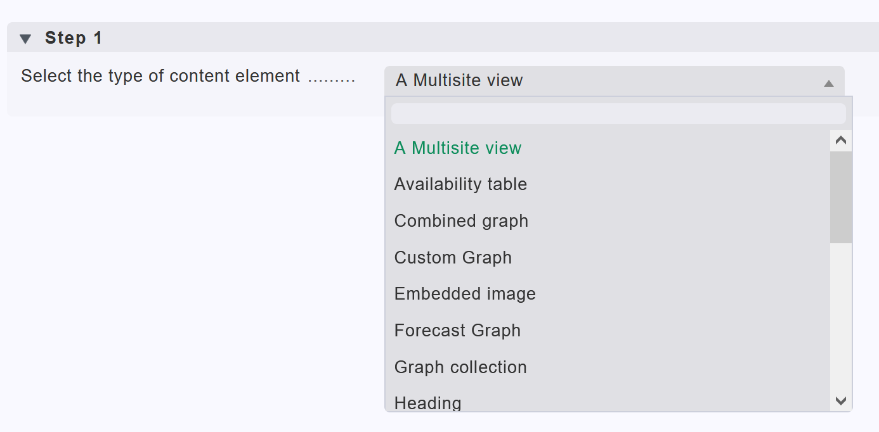The height and width of the screenshot is (432, 879).
Task: Collapse the Step 1 section triangle
Action: [x=25, y=39]
